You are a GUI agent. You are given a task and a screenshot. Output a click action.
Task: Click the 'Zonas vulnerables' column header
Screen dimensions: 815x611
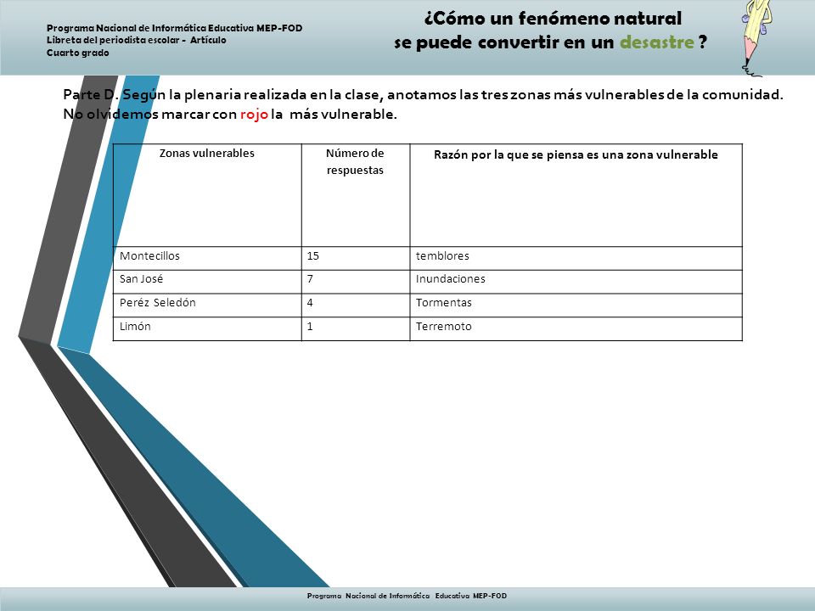click(x=207, y=195)
